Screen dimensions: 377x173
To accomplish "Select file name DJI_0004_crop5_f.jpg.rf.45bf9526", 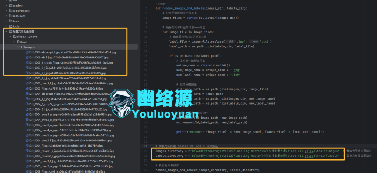I will [70, 141].
